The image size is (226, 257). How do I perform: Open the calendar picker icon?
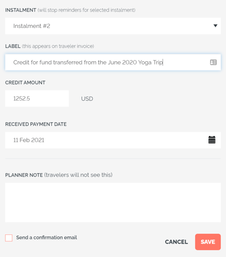tap(211, 140)
